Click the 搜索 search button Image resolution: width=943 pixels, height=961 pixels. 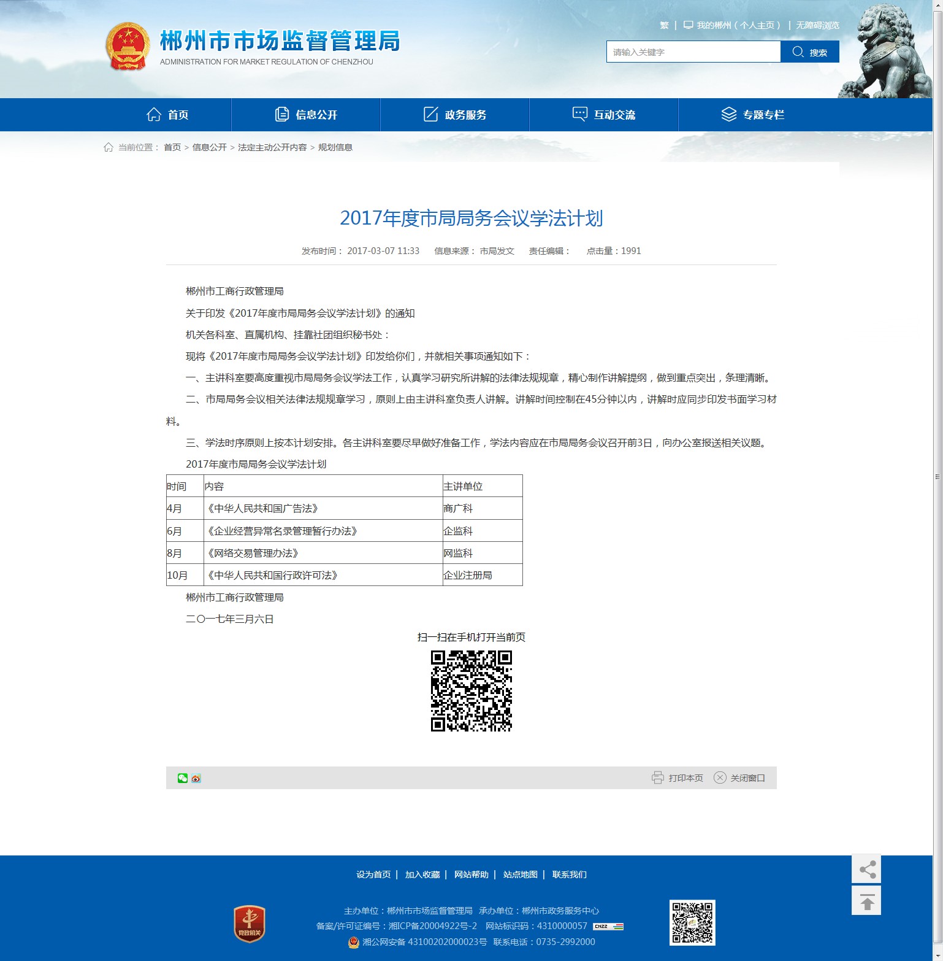click(810, 52)
